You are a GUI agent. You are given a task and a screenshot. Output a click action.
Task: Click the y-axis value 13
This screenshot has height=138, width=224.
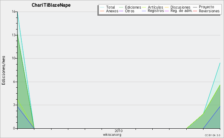pos(13,35)
